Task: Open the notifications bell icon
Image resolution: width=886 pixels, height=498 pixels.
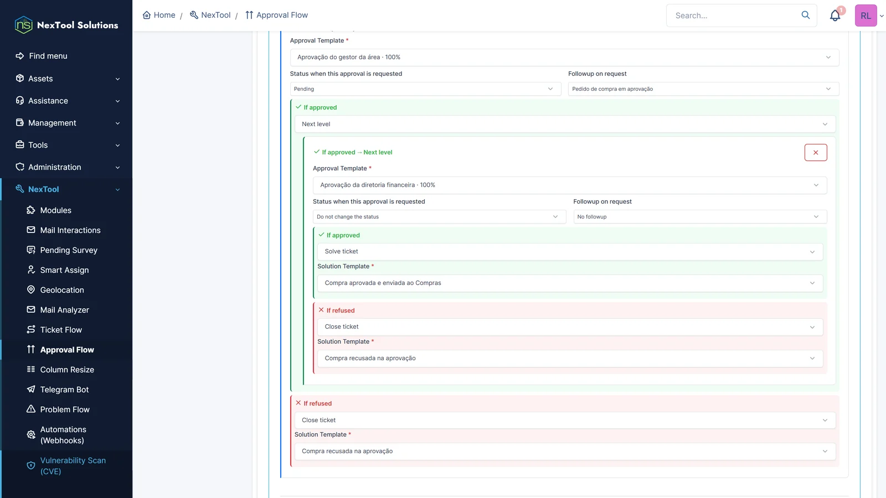Action: tap(835, 15)
